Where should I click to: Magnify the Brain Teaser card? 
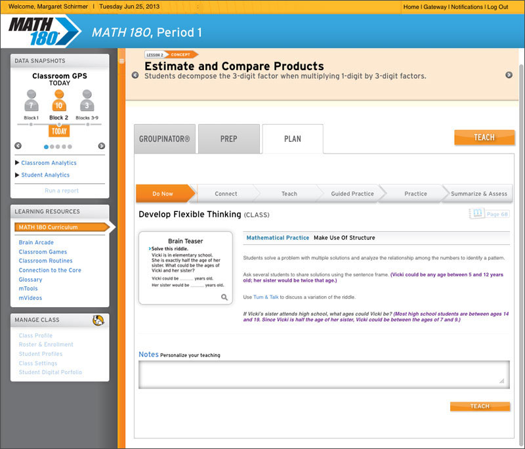(x=224, y=297)
